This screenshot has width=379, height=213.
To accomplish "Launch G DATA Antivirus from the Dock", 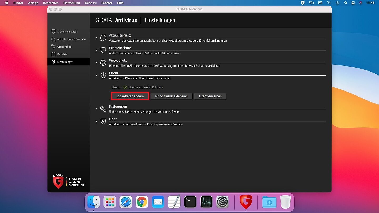I will [x=246, y=202].
